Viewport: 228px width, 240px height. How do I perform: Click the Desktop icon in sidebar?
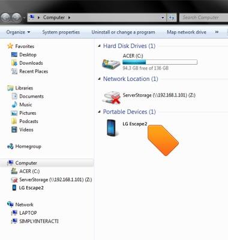[14, 55]
